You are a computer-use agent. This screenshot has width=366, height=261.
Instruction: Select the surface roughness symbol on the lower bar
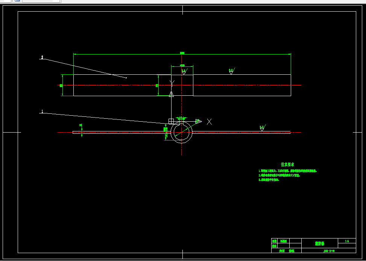[262, 128]
